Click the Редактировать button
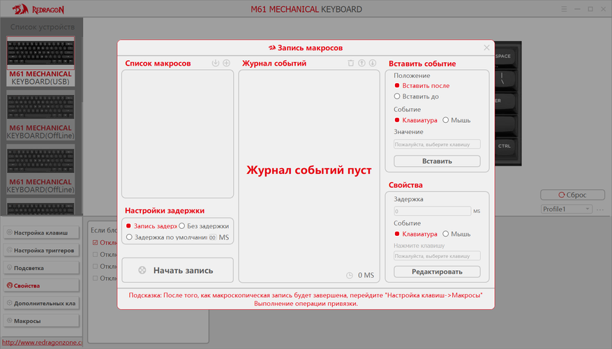The height and width of the screenshot is (349, 612). click(437, 272)
